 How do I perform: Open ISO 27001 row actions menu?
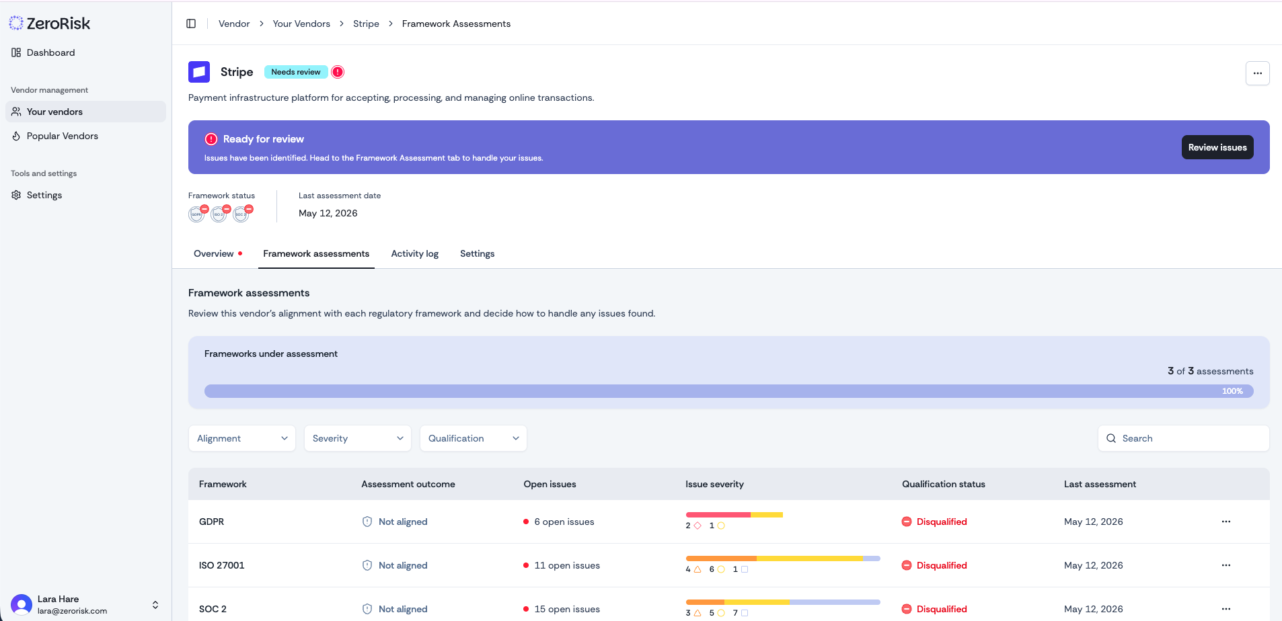click(1226, 565)
